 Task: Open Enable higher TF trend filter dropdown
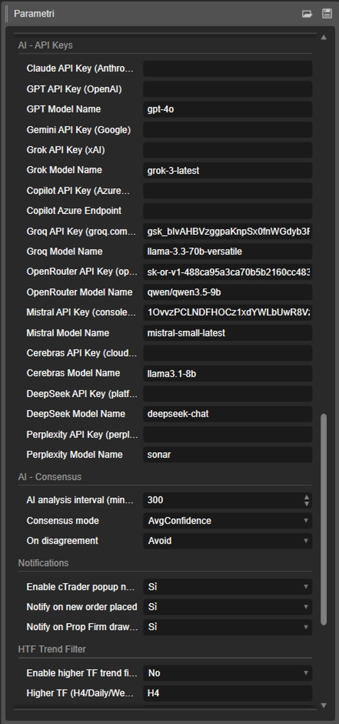click(x=227, y=673)
